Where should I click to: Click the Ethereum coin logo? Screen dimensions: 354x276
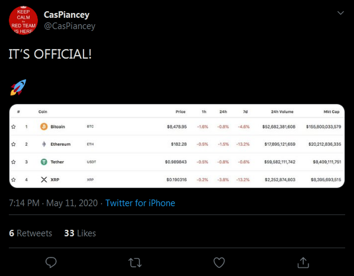point(44,144)
